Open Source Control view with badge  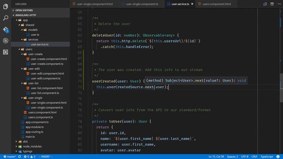pyautogui.click(x=6, y=30)
